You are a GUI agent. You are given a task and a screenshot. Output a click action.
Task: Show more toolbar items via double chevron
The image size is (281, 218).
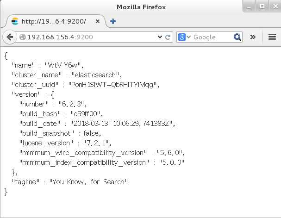pos(253,37)
